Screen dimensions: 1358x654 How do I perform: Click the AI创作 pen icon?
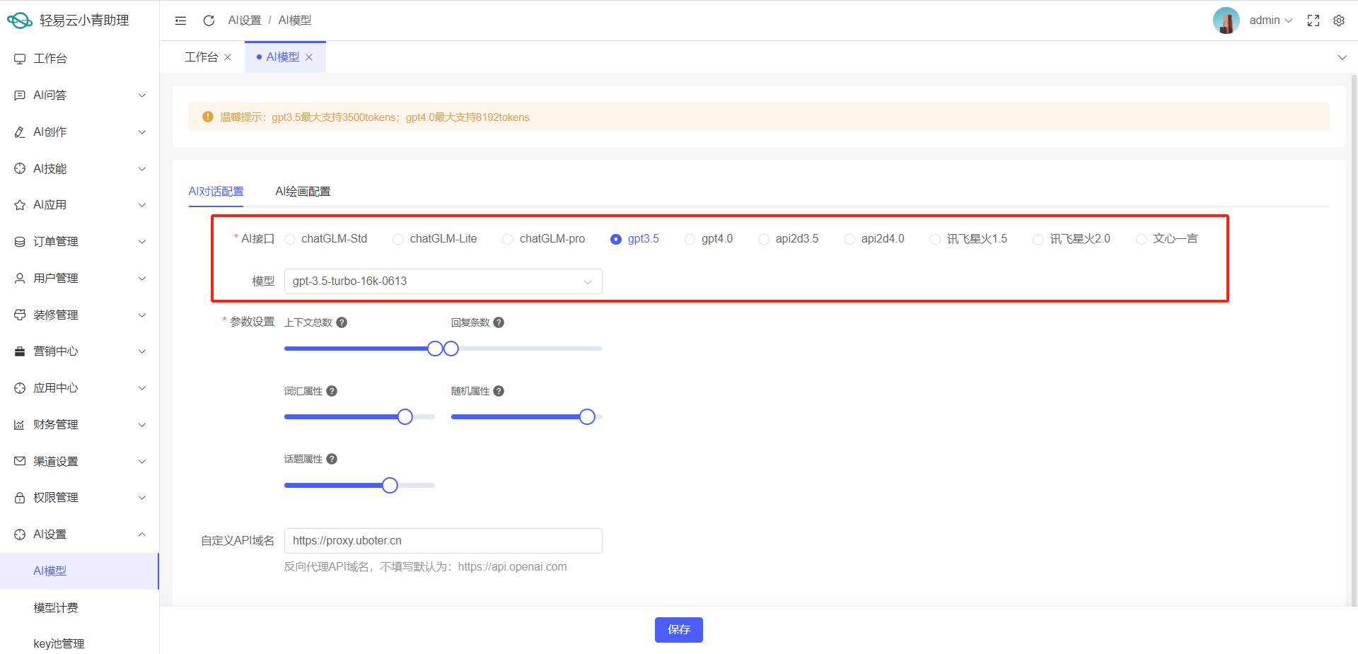(20, 132)
